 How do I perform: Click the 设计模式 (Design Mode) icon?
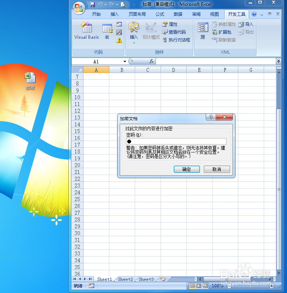[151, 30]
